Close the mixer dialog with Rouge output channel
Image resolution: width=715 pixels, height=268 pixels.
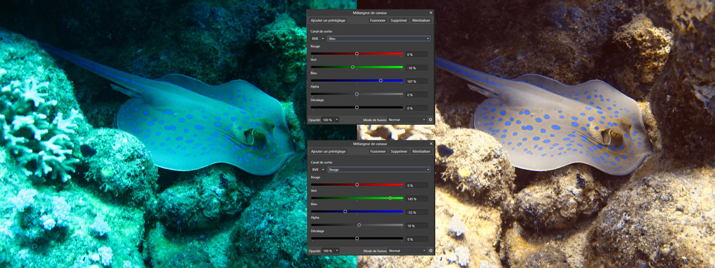(x=431, y=144)
